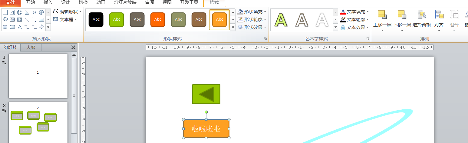Open the Text Effects (文本效果) dropdown
The image size is (468, 143).
pyautogui.click(x=354, y=28)
